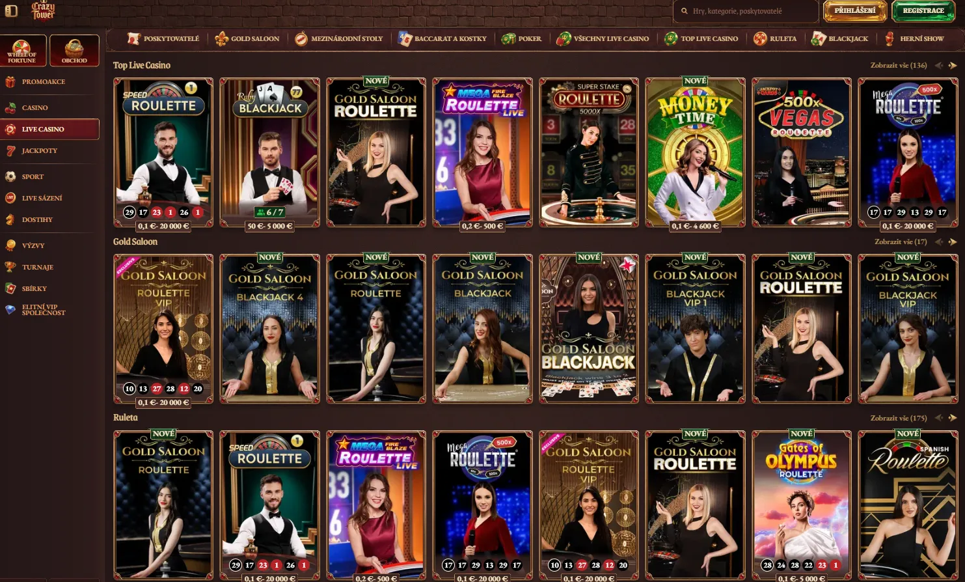Click the Turnaje trophy icon
The width and height of the screenshot is (965, 582).
[x=10, y=267]
